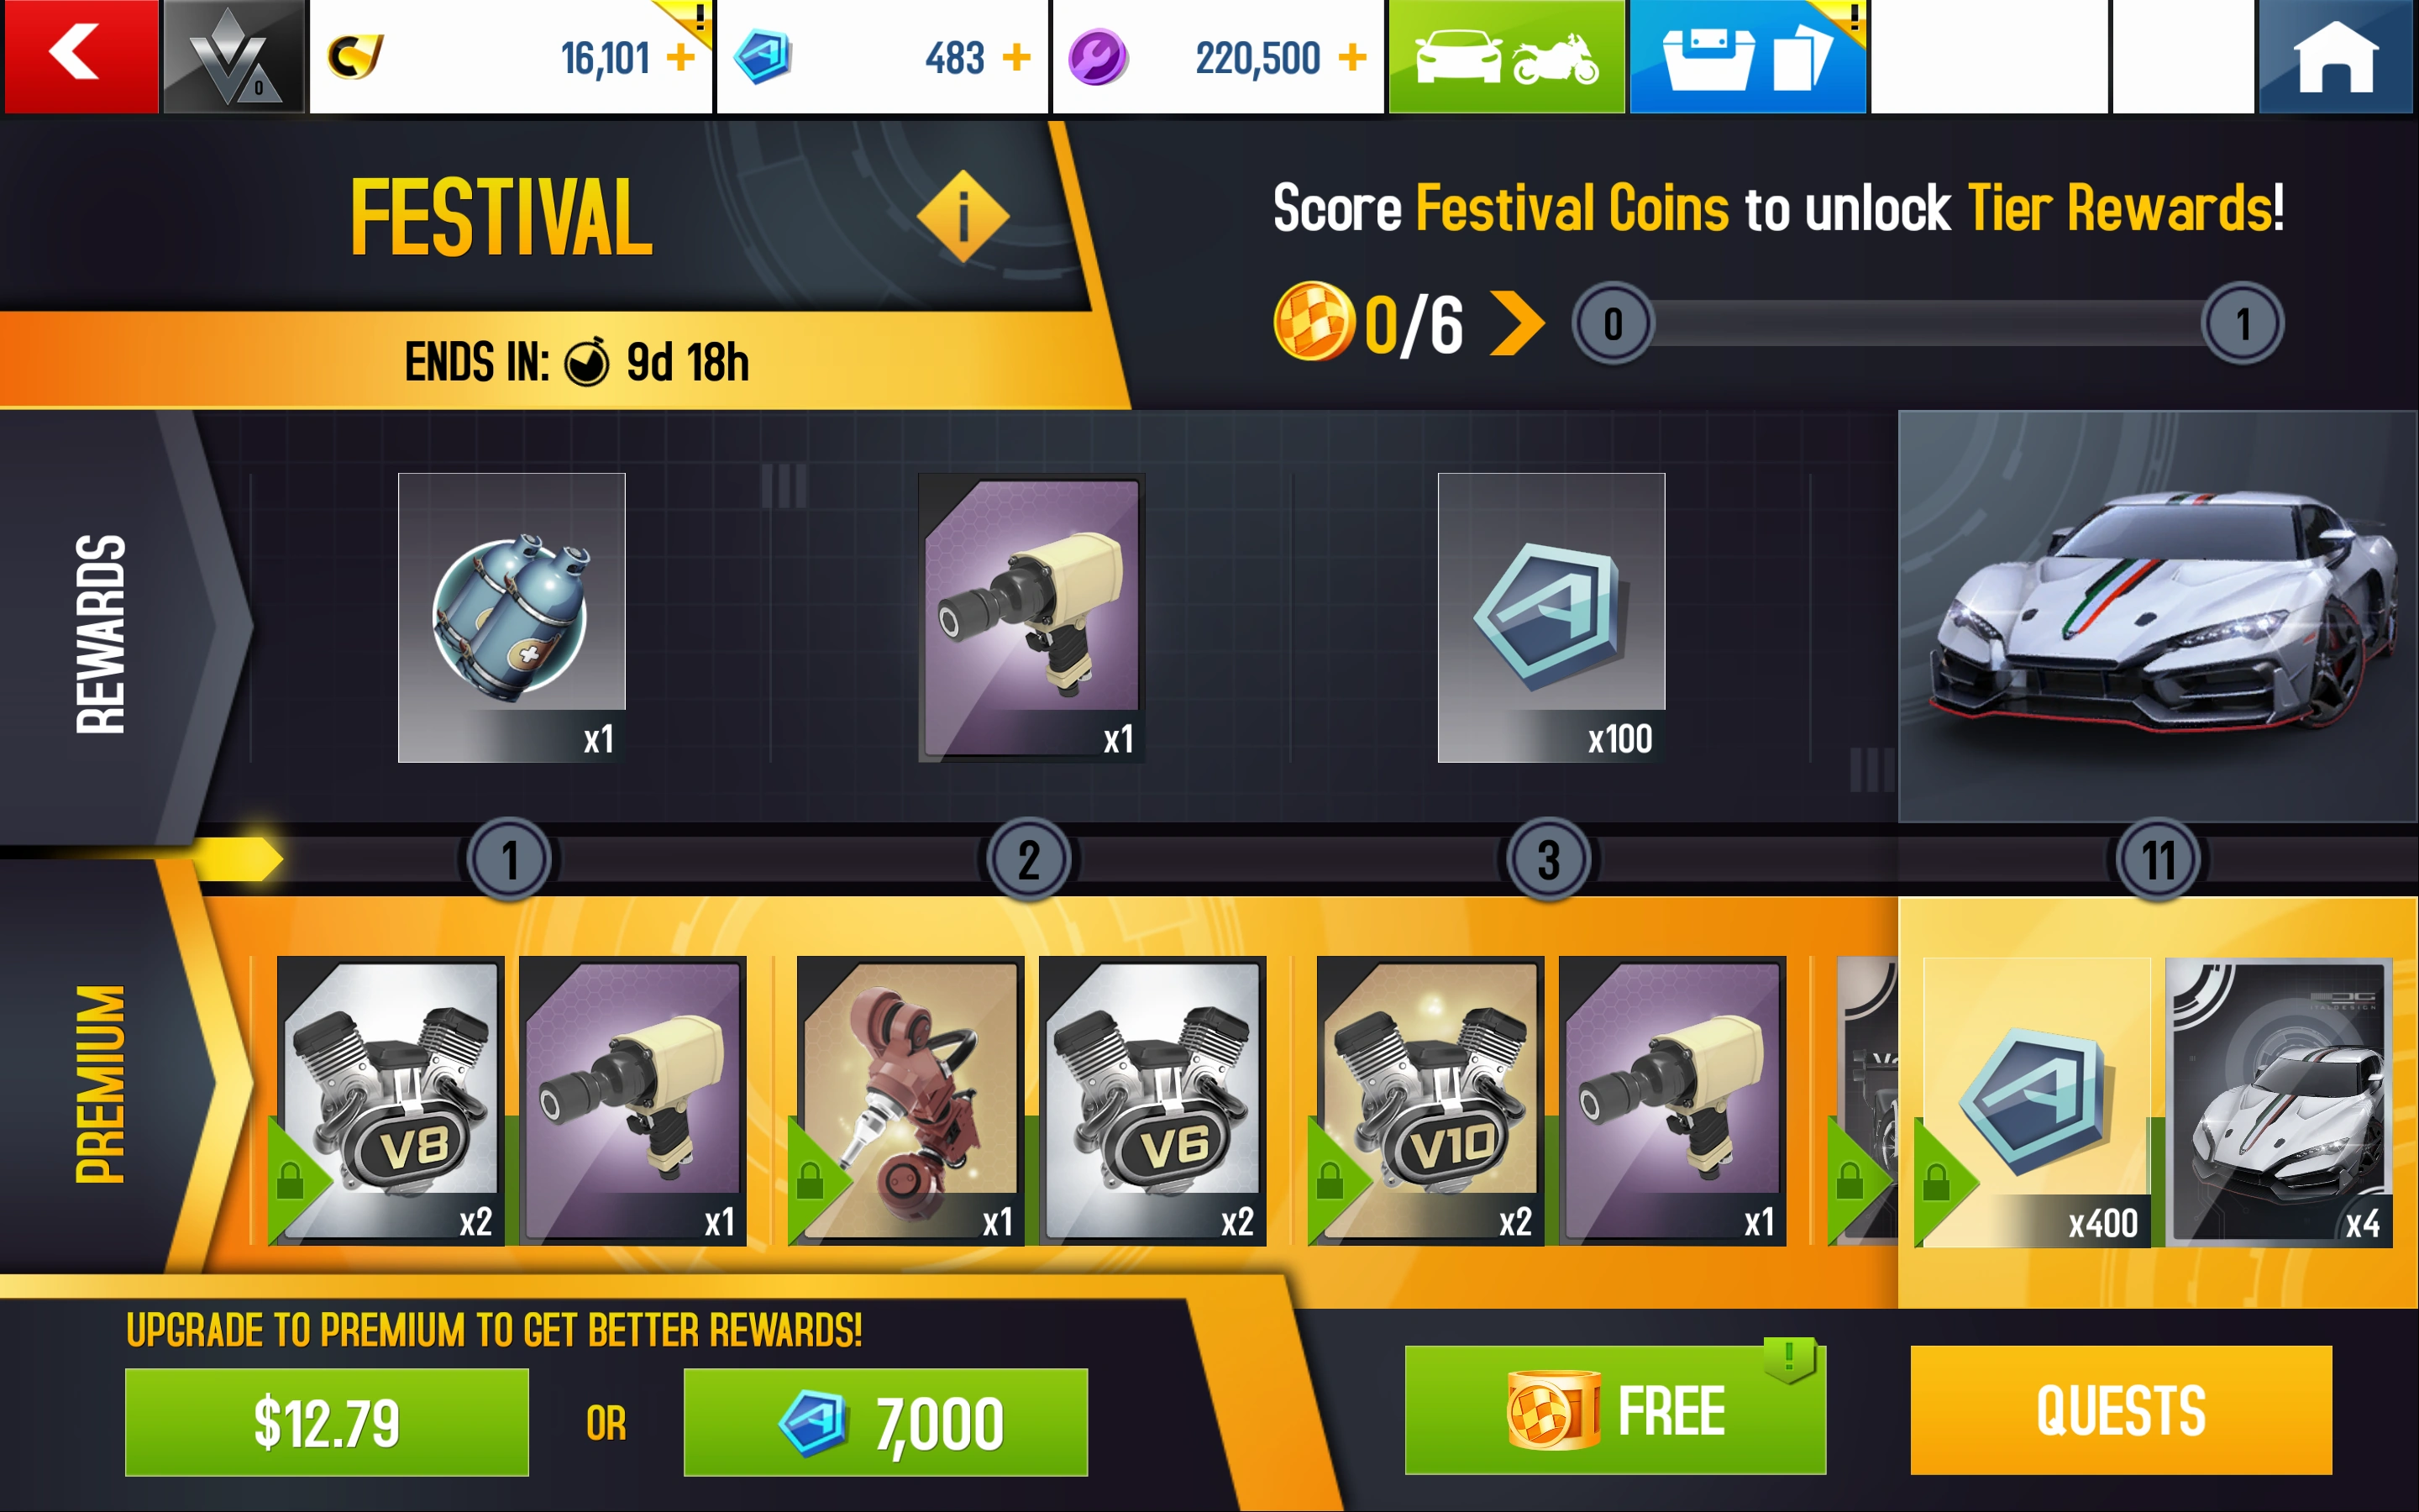
Task: Open the player rank emblem icon
Action: tap(233, 56)
